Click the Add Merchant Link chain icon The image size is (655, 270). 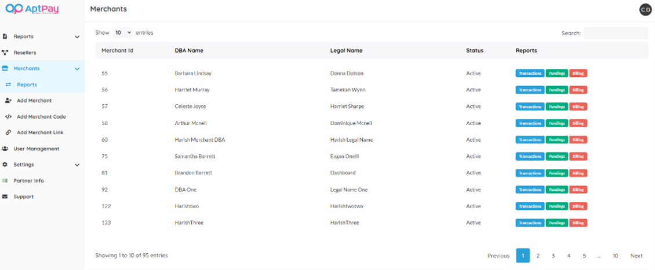point(8,132)
